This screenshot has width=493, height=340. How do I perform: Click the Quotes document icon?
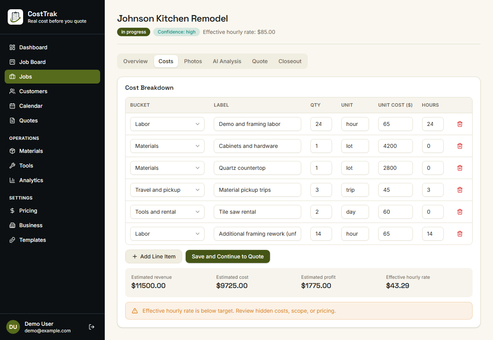[x=12, y=121]
